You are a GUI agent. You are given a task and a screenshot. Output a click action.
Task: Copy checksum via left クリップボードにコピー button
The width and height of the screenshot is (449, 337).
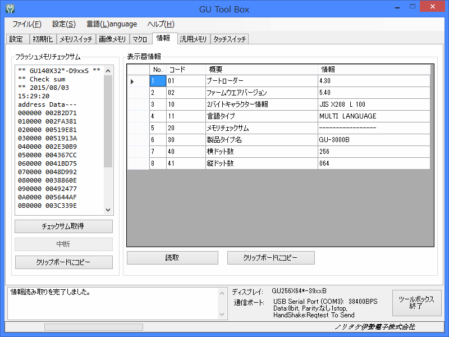(63, 262)
